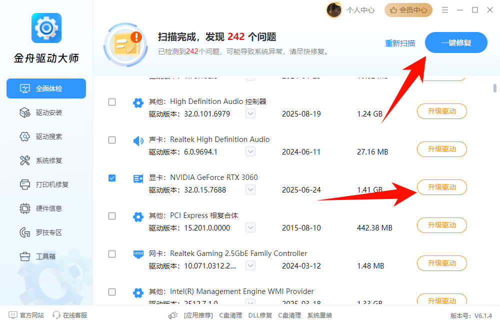Open the 系统重装 link
This screenshot has width=500, height=325.
(319, 315)
